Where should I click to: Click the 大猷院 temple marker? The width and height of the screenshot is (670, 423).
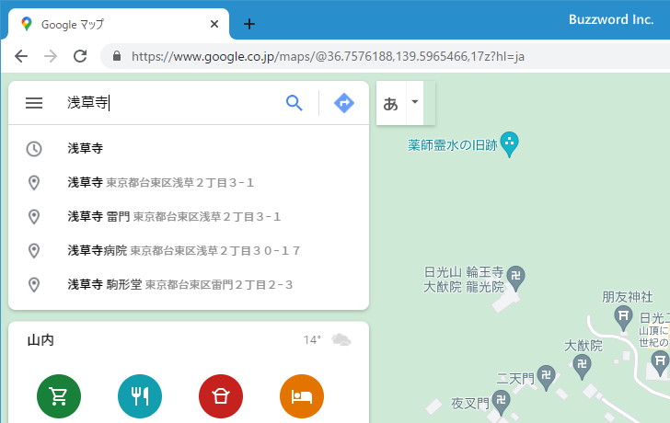click(x=582, y=367)
